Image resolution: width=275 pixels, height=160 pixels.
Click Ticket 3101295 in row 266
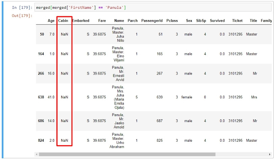click(x=235, y=74)
